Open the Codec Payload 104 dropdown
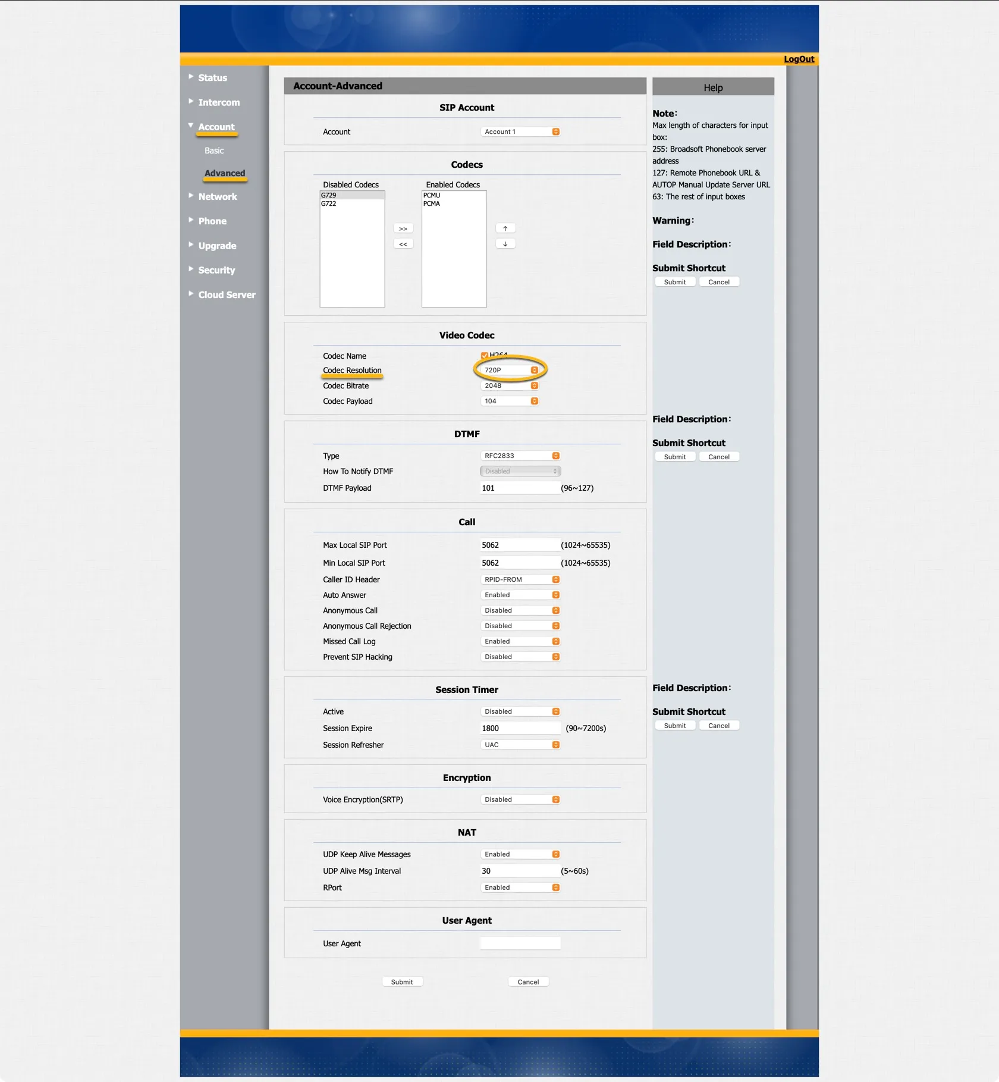Screen dimensions: 999x1082 (x=510, y=401)
